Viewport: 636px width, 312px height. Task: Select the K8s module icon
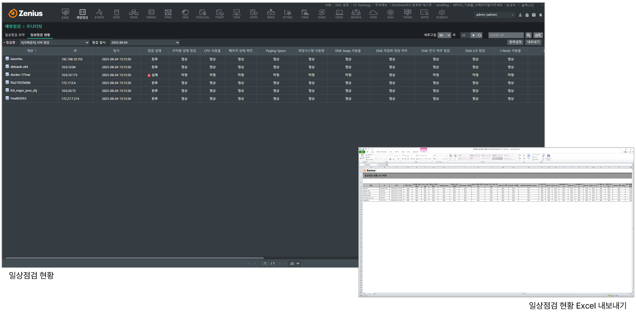(x=390, y=14)
